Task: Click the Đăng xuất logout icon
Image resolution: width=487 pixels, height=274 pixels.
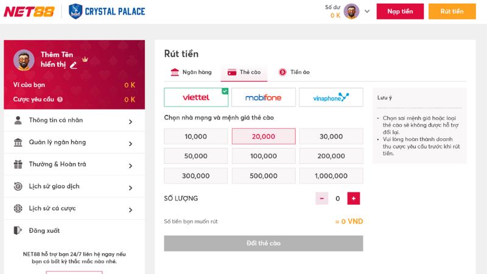Action: (x=18, y=231)
